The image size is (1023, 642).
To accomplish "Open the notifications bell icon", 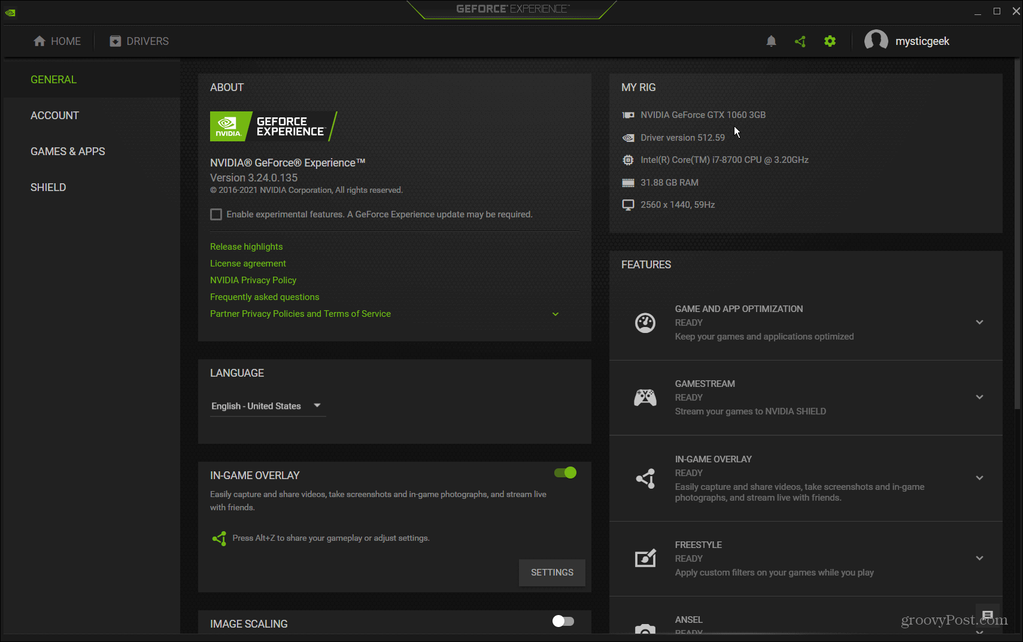I will click(x=771, y=41).
